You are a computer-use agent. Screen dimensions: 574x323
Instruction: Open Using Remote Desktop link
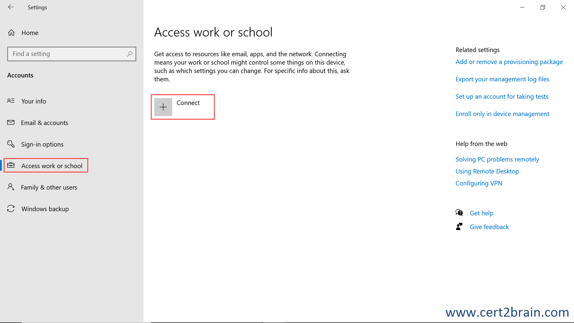pyautogui.click(x=487, y=171)
